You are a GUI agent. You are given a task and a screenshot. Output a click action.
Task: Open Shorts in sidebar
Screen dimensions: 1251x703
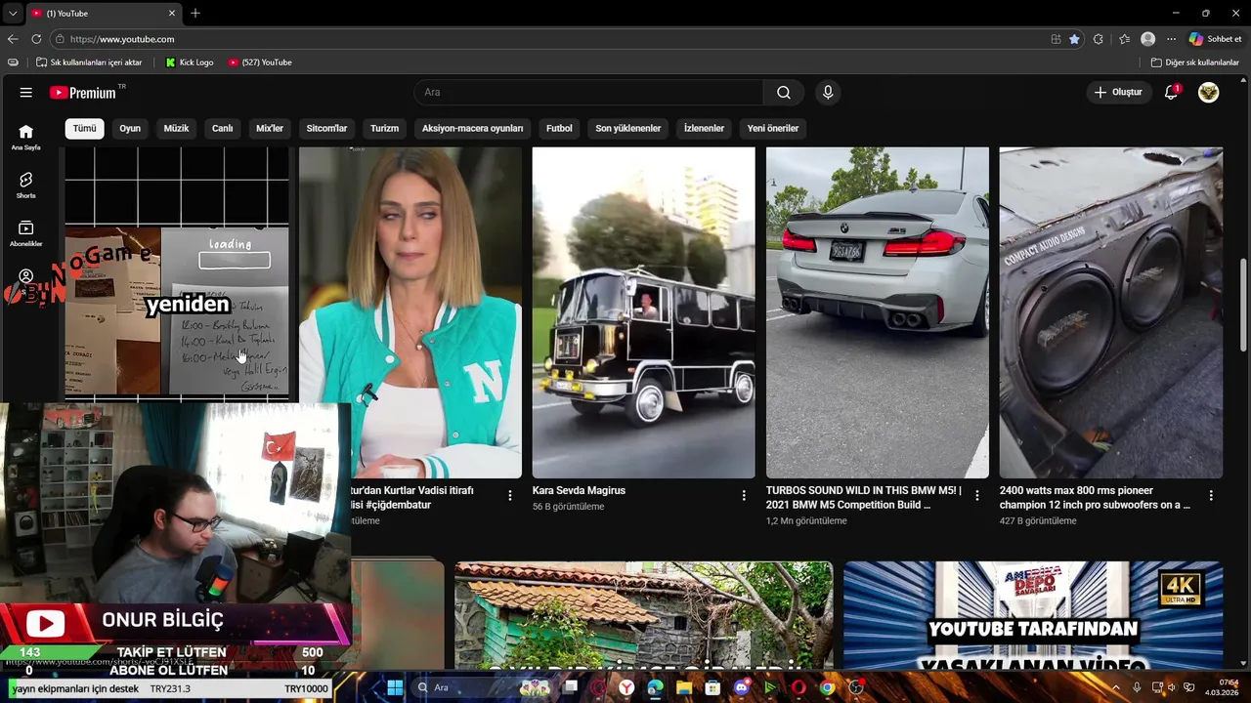point(25,185)
